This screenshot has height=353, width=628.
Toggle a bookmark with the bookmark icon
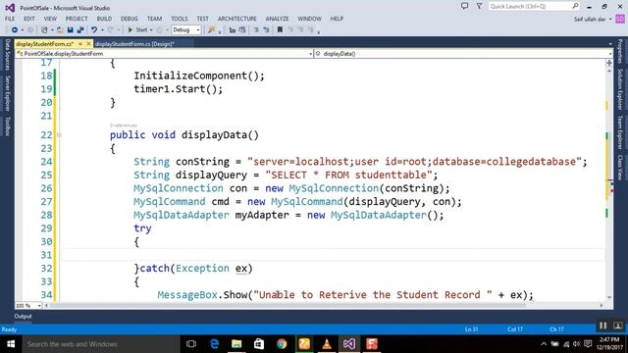click(x=280, y=30)
